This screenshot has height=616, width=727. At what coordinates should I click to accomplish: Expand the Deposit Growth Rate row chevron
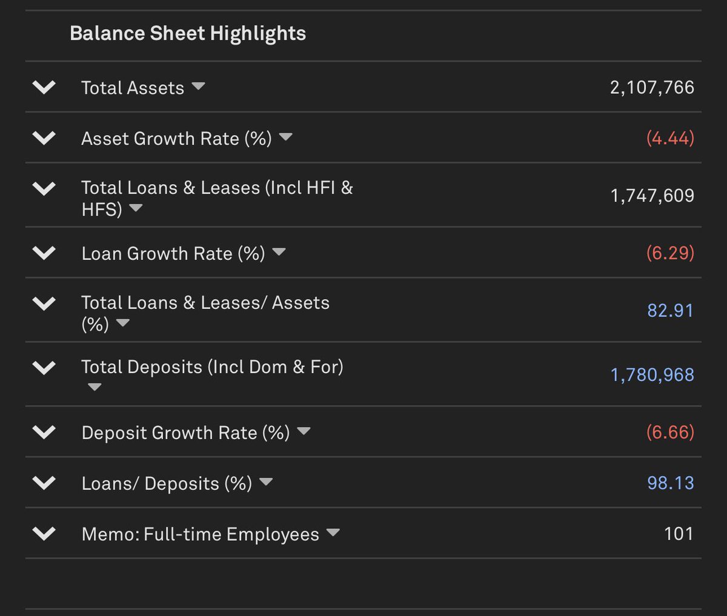pyautogui.click(x=44, y=432)
